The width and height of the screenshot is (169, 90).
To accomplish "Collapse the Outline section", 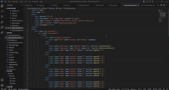I will click(14, 71).
